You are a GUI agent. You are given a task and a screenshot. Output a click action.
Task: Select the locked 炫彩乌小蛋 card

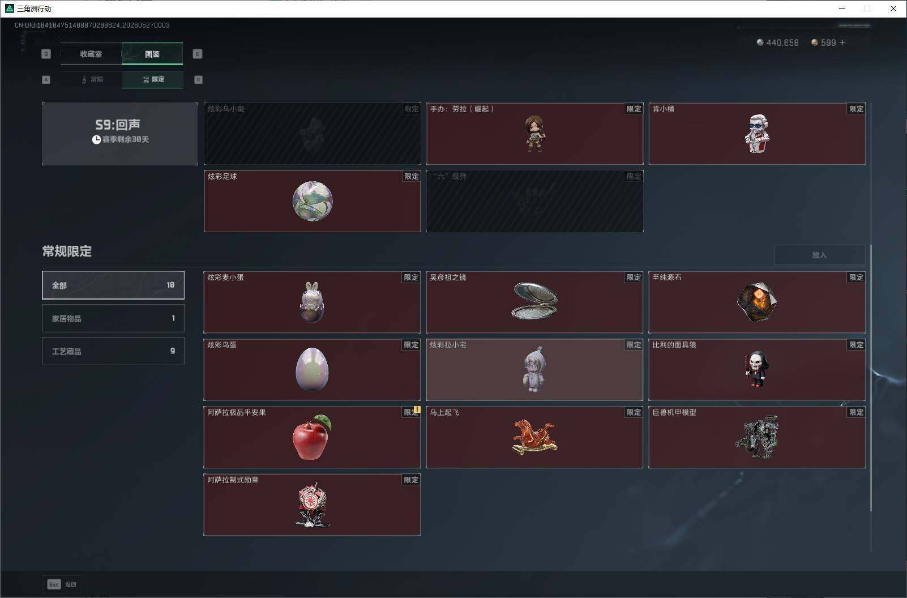pyautogui.click(x=312, y=134)
